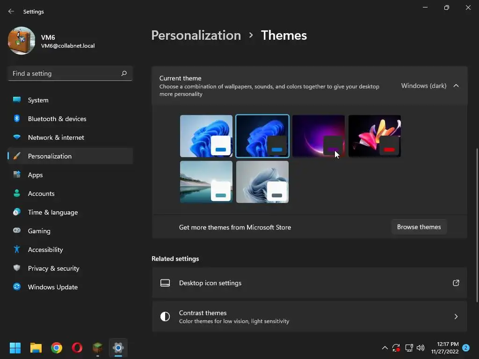This screenshot has width=479, height=359.
Task: Click Personalization breadcrumb link
Action: 196,36
